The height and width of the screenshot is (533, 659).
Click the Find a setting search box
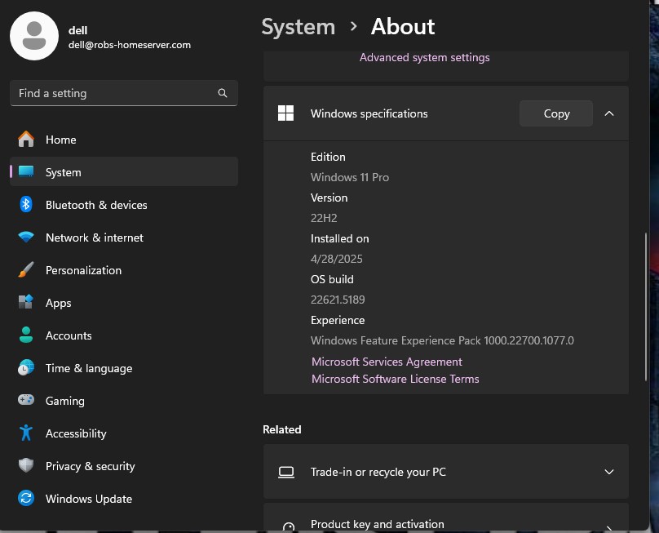(x=114, y=93)
